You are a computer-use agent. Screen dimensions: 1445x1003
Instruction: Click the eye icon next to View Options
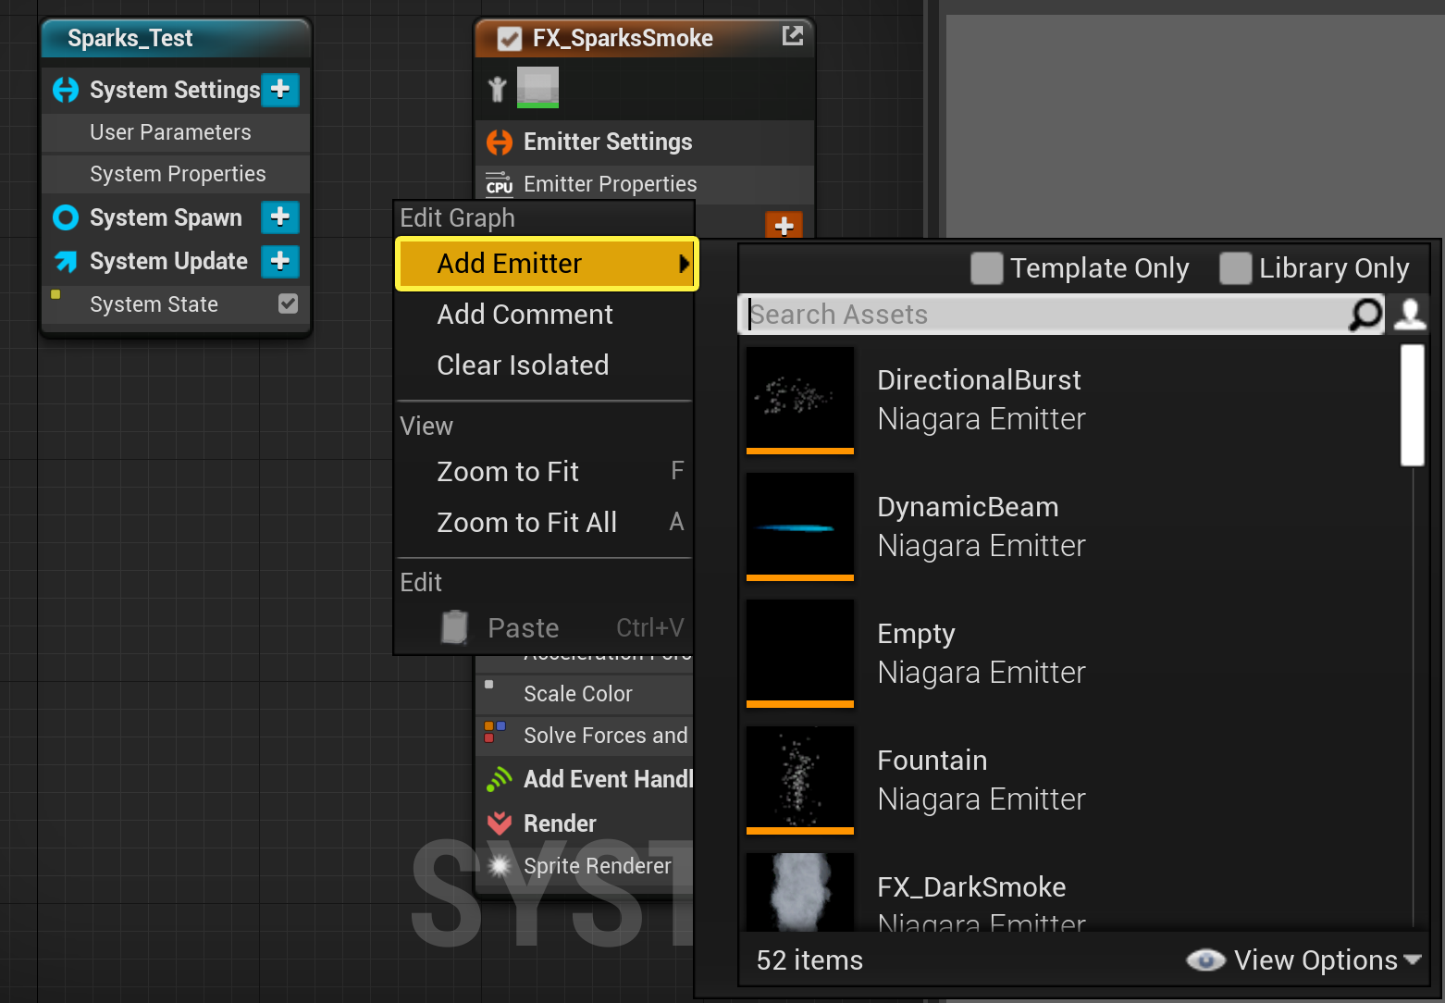[1206, 960]
